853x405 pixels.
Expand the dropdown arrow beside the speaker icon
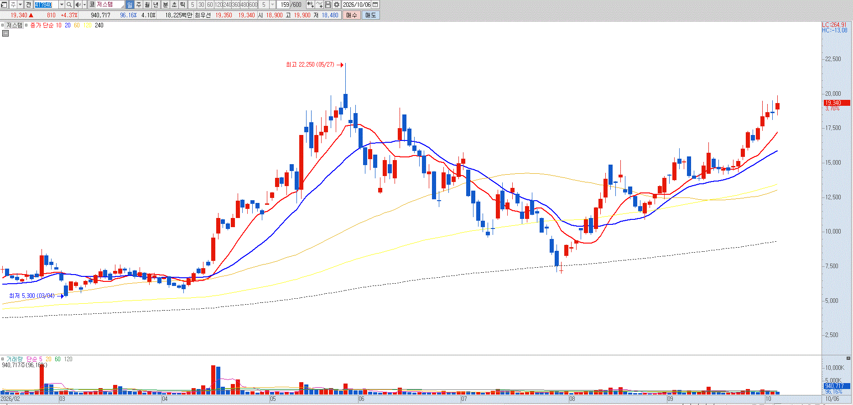pos(84,5)
